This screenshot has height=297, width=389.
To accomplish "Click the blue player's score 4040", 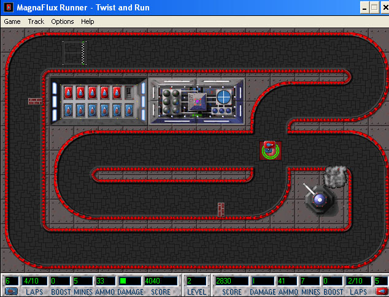I will [x=161, y=281].
